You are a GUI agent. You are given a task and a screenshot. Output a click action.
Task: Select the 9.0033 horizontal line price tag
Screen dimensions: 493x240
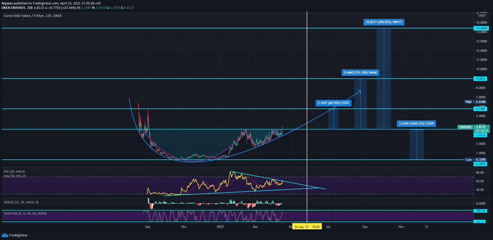click(480, 79)
